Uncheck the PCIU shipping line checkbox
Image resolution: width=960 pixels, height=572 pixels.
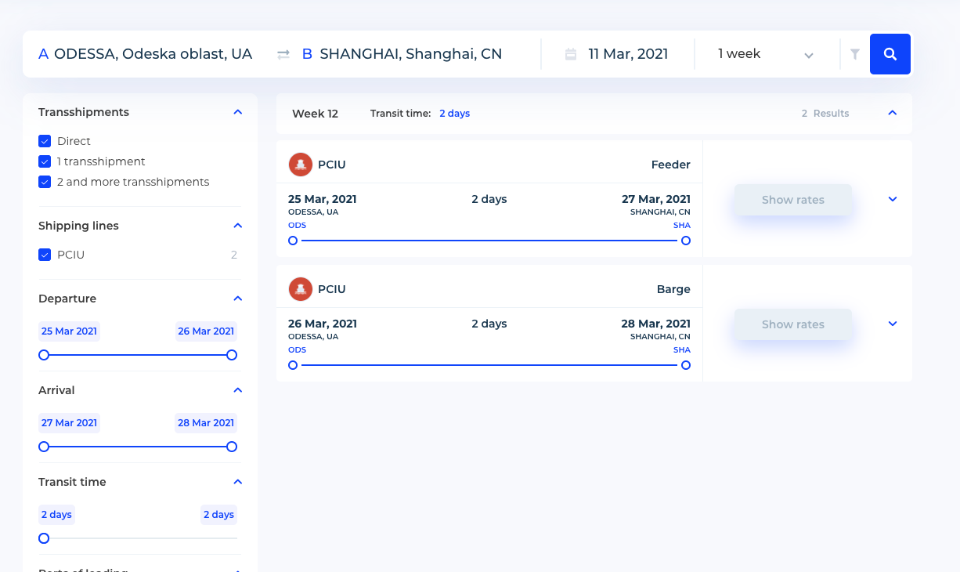[45, 255]
